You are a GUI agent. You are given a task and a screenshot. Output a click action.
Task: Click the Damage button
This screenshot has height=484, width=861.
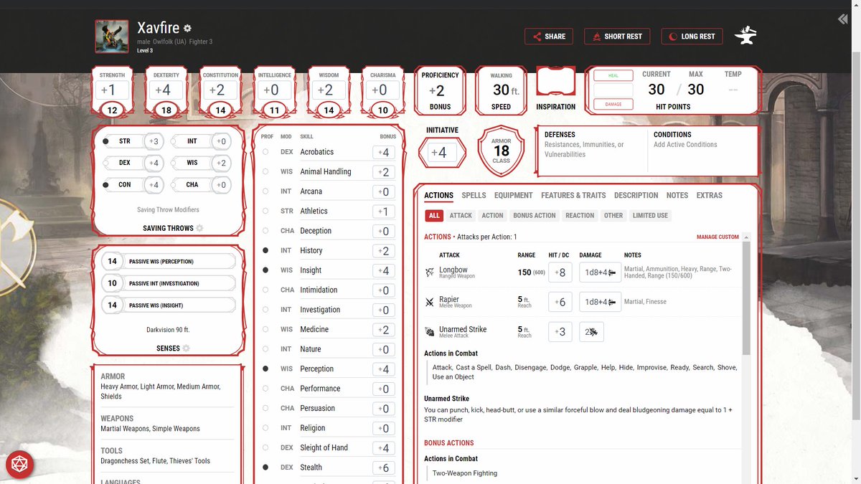click(x=613, y=105)
